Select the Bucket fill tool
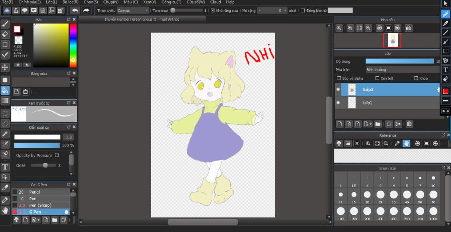The height and width of the screenshot is (232, 451). 5,90
